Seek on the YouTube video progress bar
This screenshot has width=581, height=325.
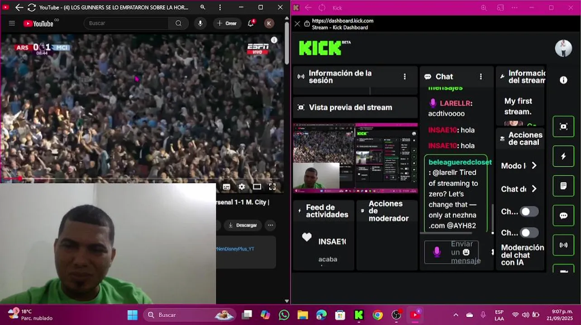coord(142,179)
